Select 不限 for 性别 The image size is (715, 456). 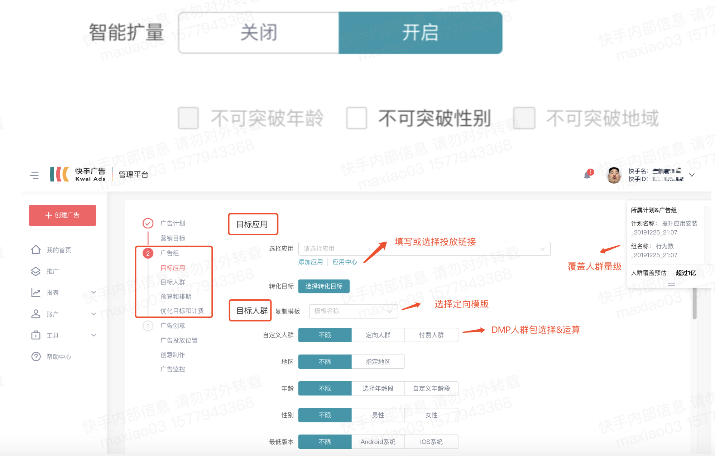pos(325,415)
